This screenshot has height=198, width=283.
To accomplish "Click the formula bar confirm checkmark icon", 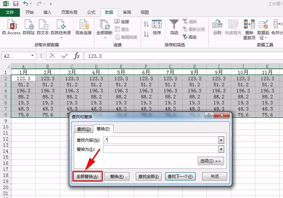I will [x=65, y=56].
